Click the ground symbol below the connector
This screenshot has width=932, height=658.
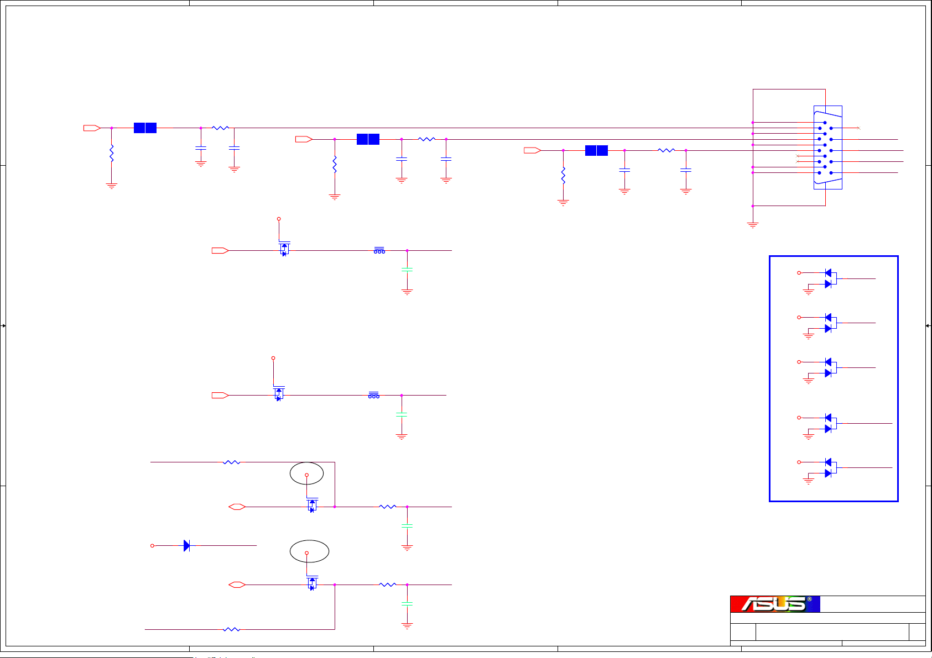[752, 225]
